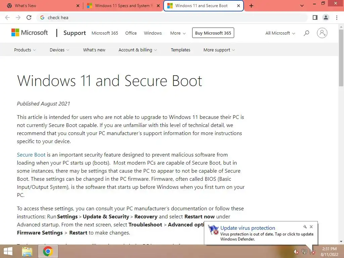Click the search magnifier icon
Screen dimensions: 344x258
click(x=306, y=33)
